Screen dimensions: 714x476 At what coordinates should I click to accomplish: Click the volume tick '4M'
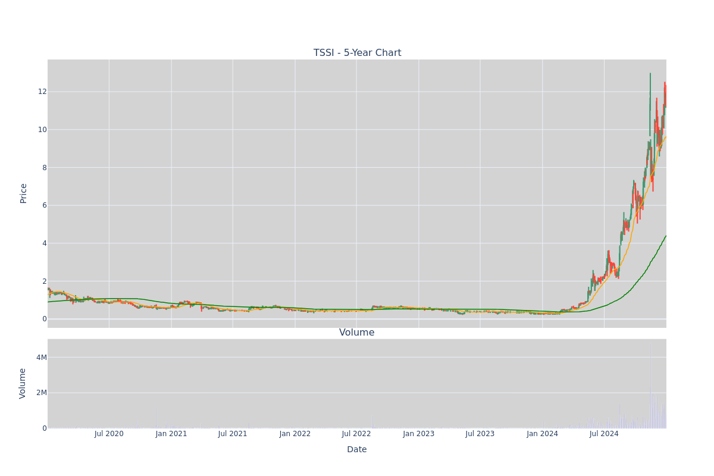pyautogui.click(x=42, y=358)
